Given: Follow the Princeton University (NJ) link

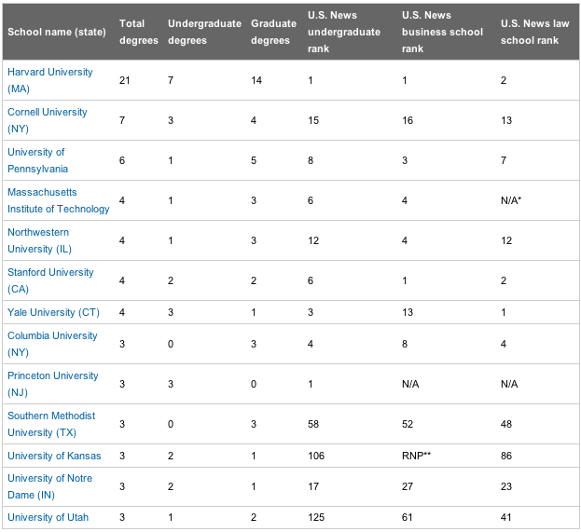Looking at the screenshot, I should point(53,384).
